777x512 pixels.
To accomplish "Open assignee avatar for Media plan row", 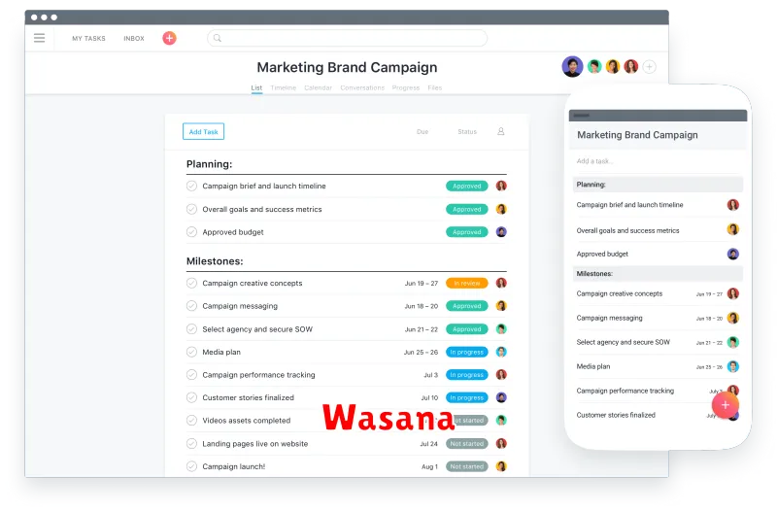I will [501, 352].
